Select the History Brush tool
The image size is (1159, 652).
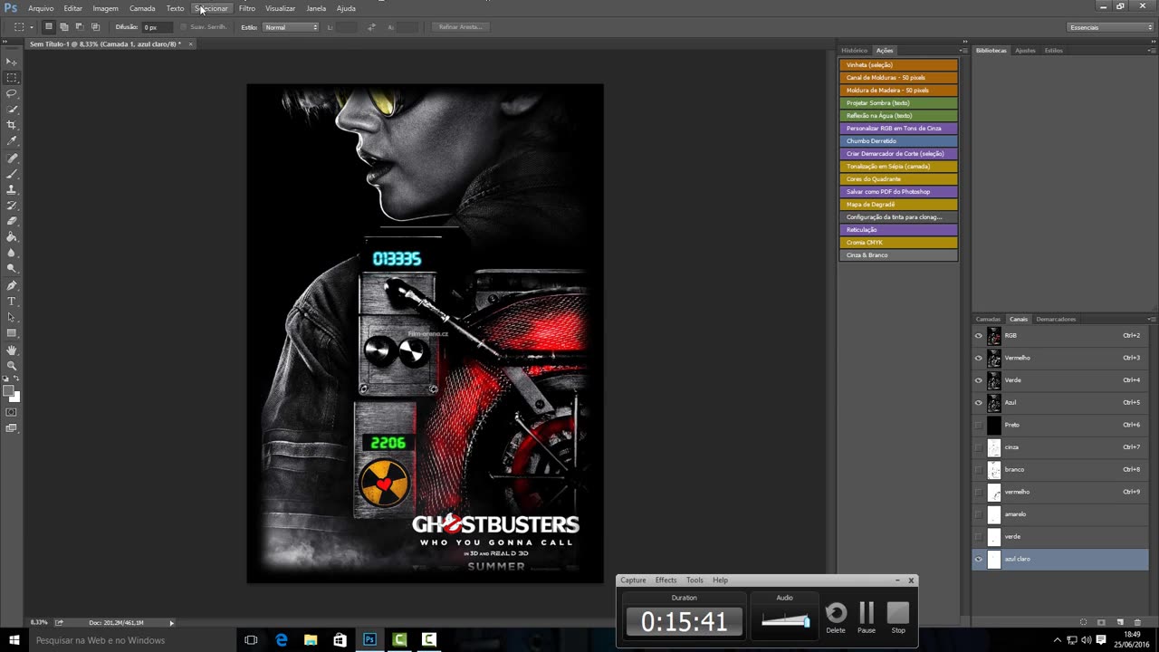(x=12, y=206)
